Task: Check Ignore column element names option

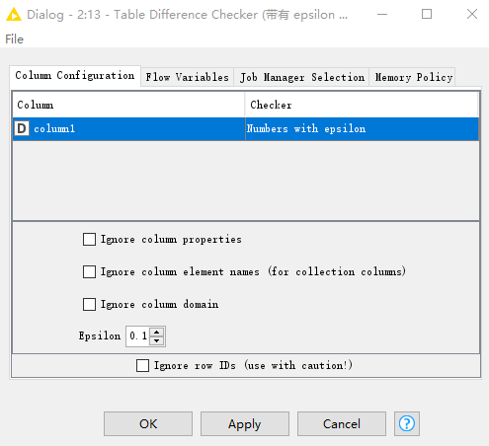Action: click(89, 272)
